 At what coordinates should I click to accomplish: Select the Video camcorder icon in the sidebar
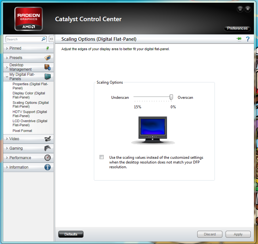coord(48,139)
